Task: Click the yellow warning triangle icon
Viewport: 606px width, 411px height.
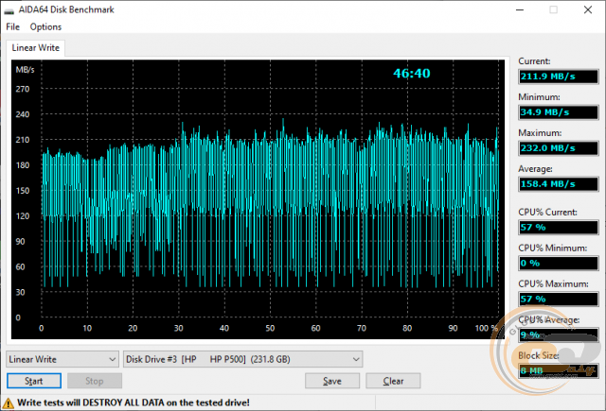Action: coord(8,403)
